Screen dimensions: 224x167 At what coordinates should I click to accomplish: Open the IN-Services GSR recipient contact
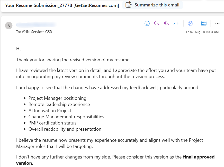click(x=39, y=32)
